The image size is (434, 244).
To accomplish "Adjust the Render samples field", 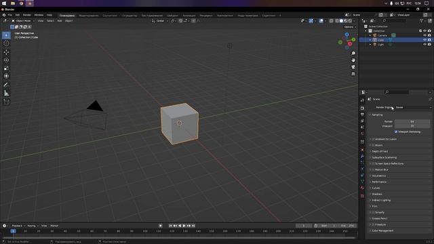I will 412,121.
